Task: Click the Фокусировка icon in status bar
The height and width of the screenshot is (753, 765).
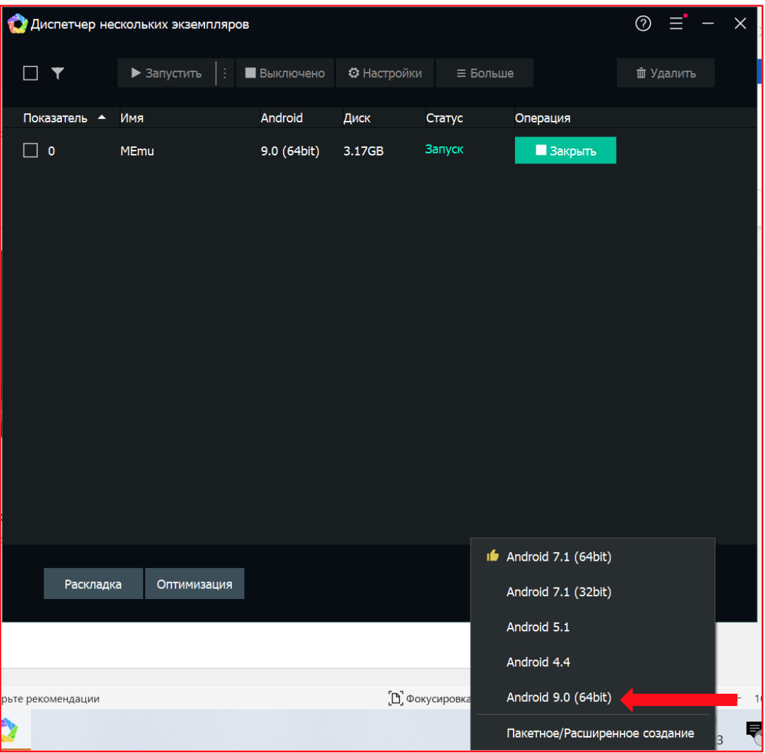Action: pyautogui.click(x=396, y=699)
